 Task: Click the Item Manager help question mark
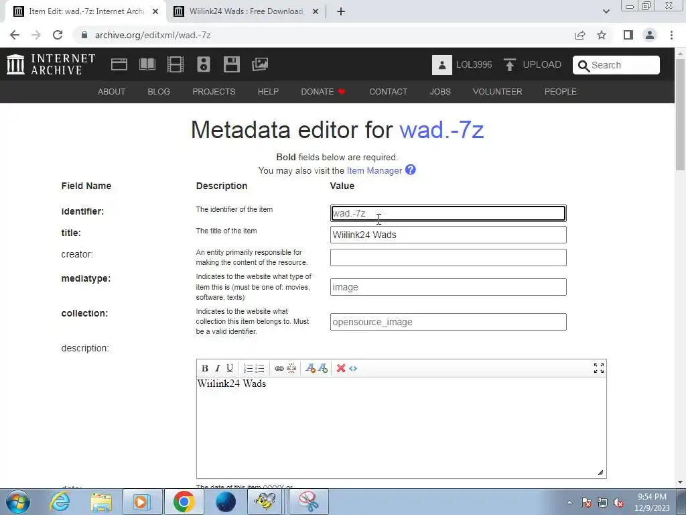[x=411, y=170]
